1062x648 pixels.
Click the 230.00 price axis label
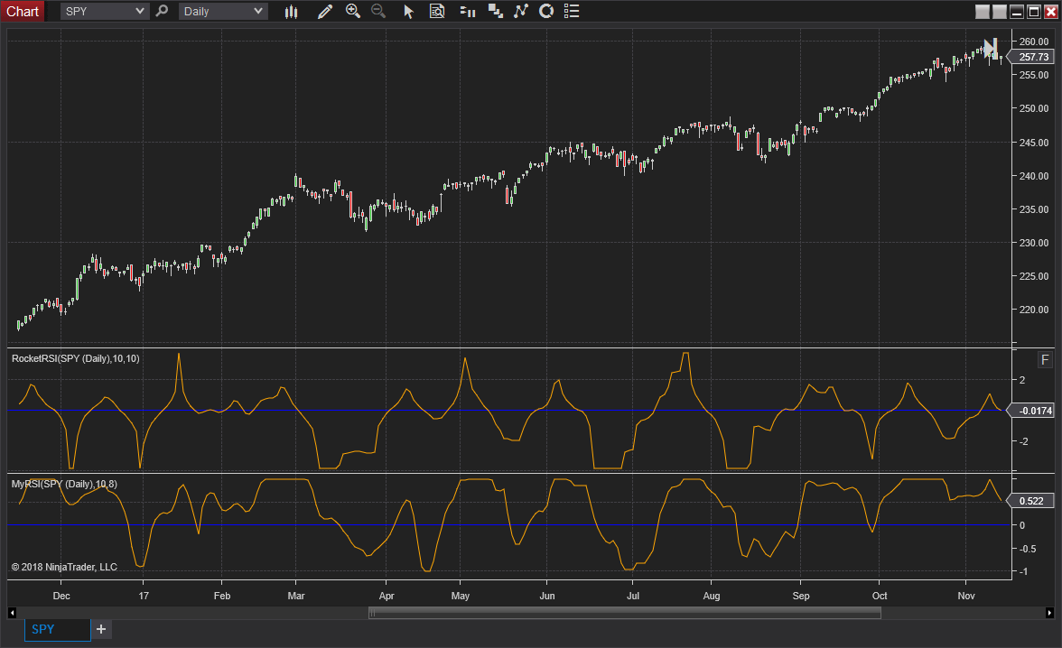[x=1034, y=243]
